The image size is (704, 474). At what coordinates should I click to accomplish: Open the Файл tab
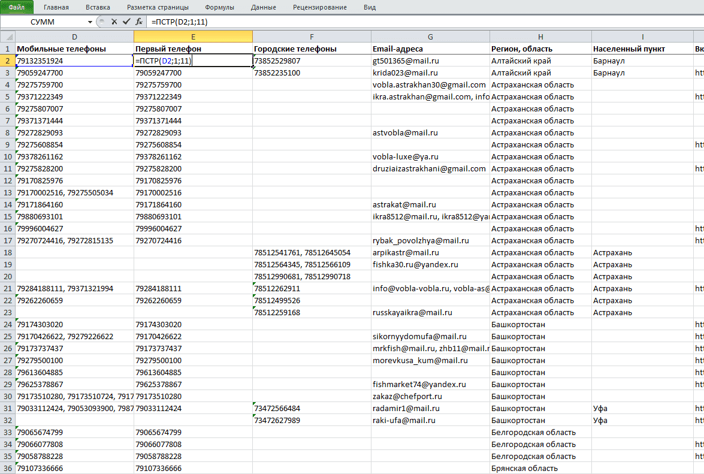click(x=17, y=7)
